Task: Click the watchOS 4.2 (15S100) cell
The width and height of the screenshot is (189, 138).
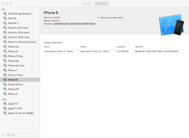Action: (x=123, y=51)
